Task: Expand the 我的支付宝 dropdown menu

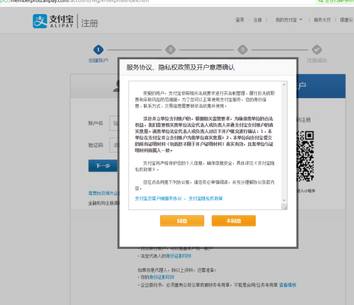Action: pos(289,20)
